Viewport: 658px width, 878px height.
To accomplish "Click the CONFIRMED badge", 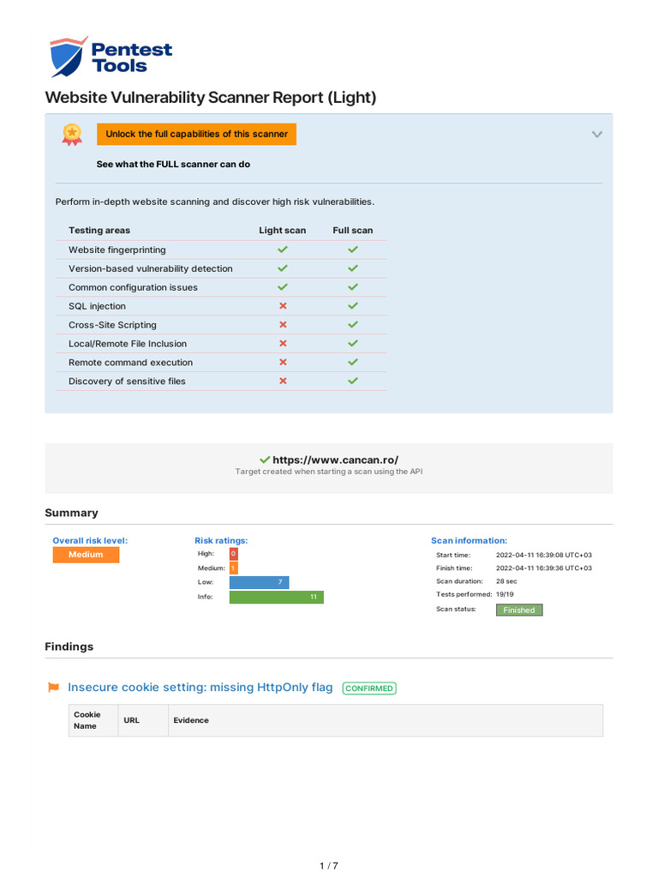I will tap(369, 689).
